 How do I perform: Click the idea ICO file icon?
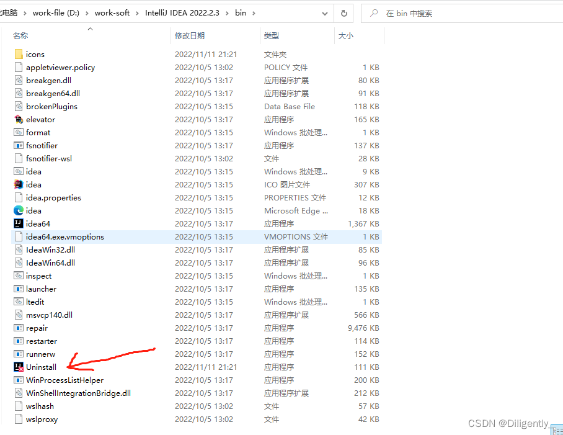[19, 185]
